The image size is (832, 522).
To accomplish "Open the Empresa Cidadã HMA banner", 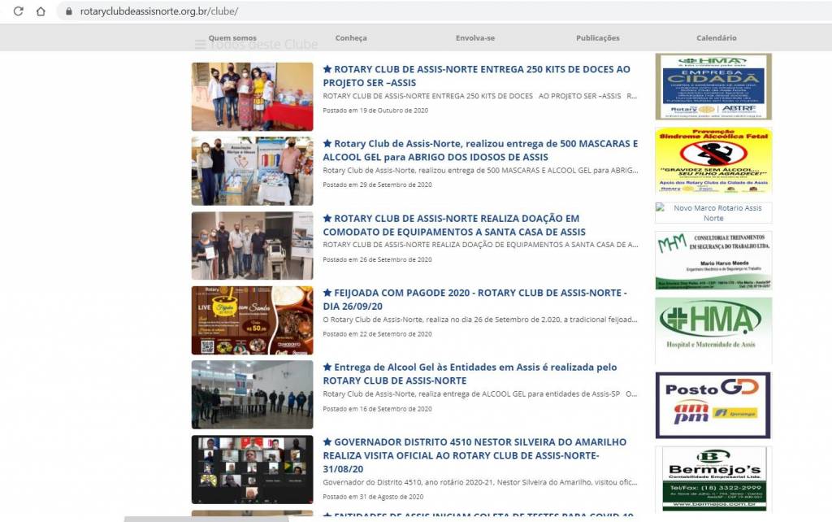I will [x=713, y=86].
